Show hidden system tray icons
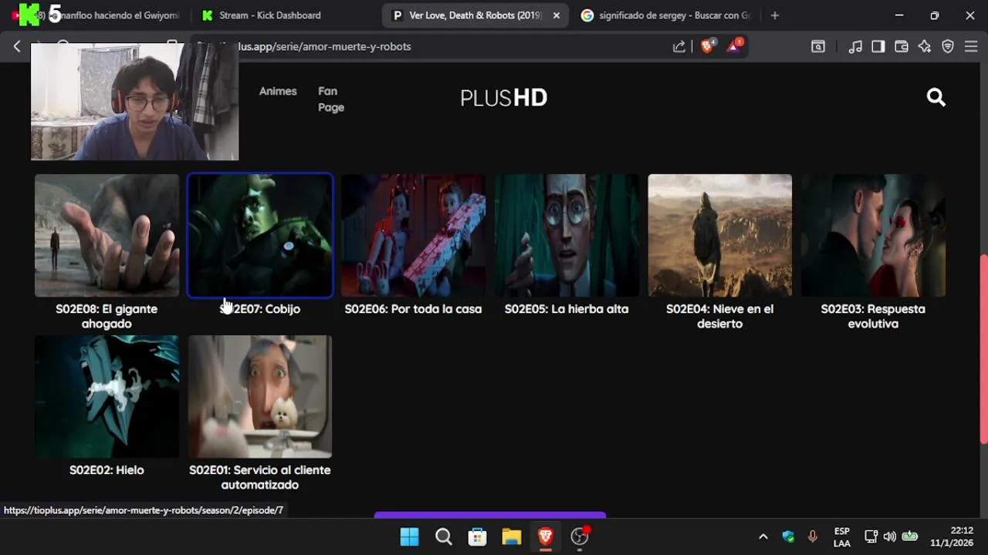988x555 pixels. coord(763,536)
